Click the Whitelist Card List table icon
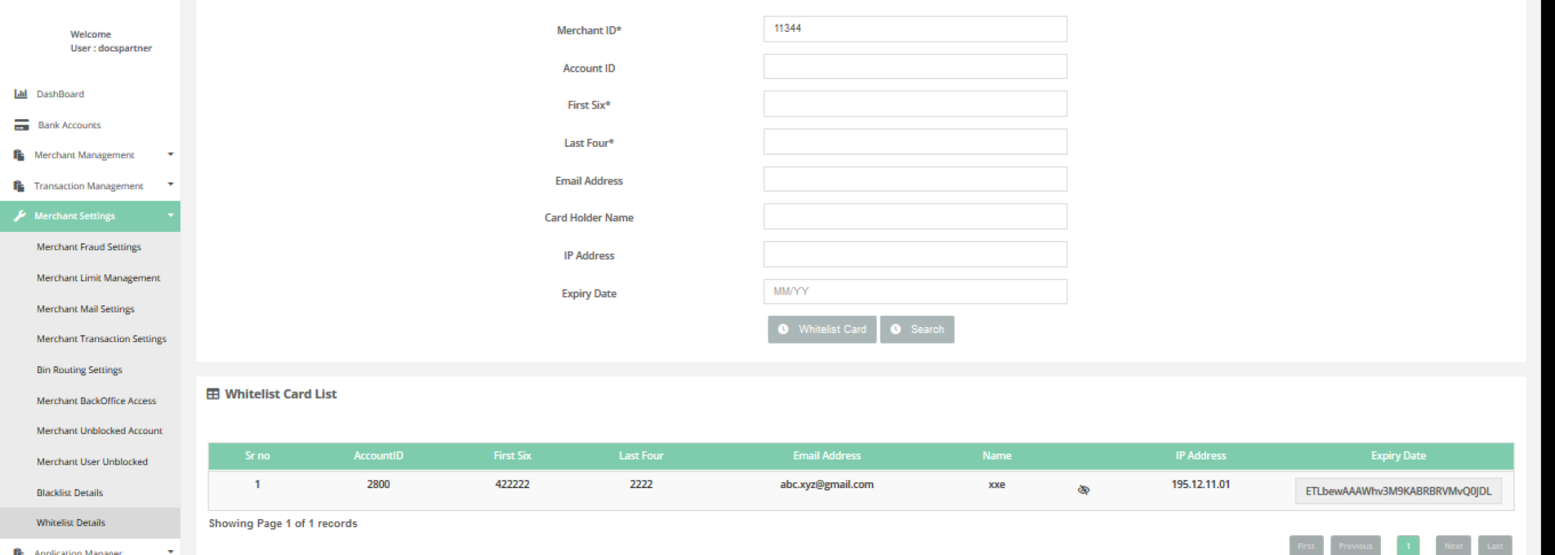1555x555 pixels. click(x=213, y=394)
